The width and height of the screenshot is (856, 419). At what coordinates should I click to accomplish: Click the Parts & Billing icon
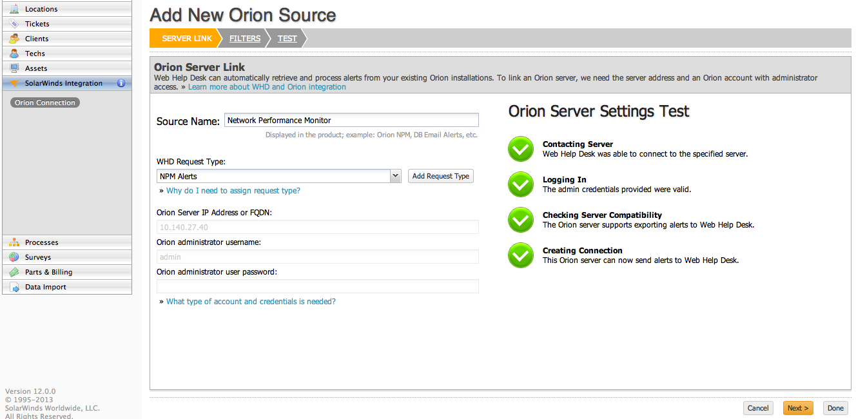[x=14, y=272]
